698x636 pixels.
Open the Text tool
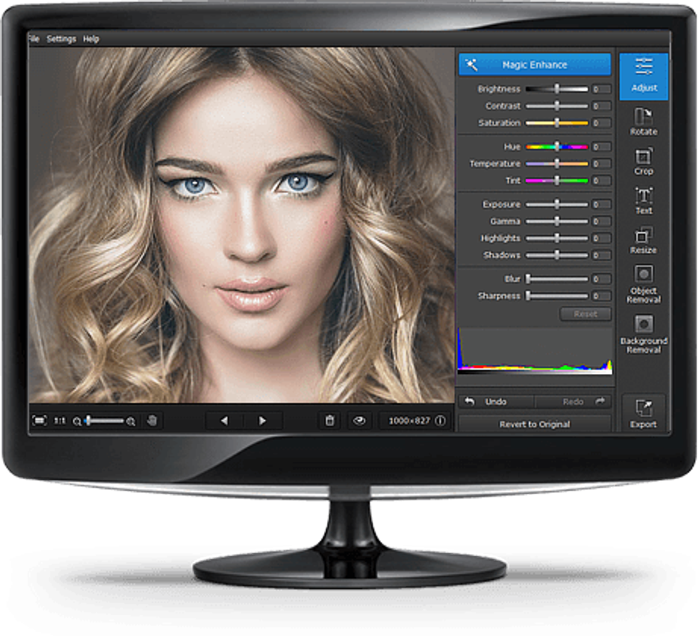point(643,200)
